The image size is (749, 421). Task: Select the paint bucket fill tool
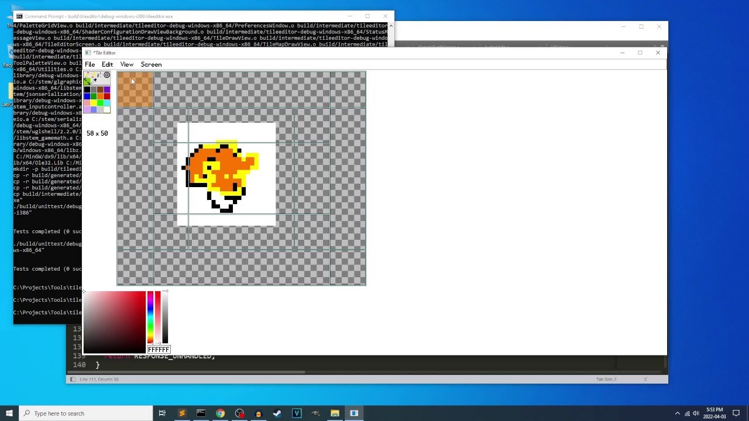(x=100, y=75)
